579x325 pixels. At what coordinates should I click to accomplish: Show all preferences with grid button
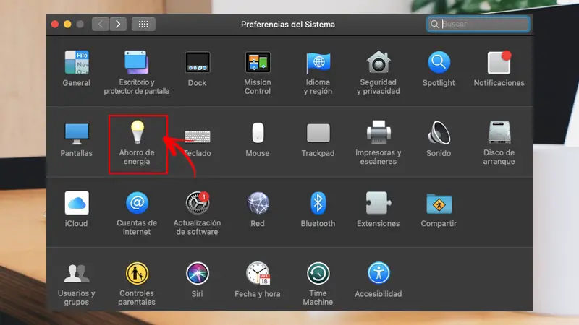coord(143,24)
